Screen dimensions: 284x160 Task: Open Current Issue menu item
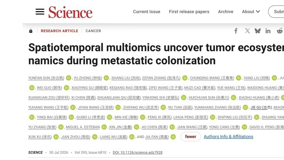tap(147, 12)
